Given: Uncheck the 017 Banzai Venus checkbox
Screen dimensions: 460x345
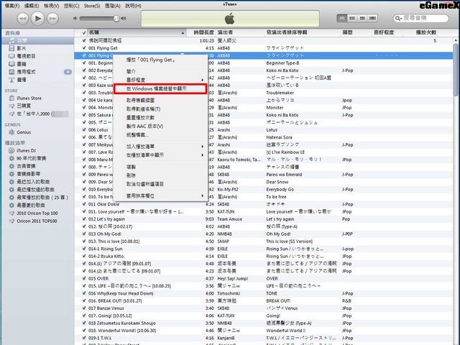Looking at the screenshot, I should (84, 308).
